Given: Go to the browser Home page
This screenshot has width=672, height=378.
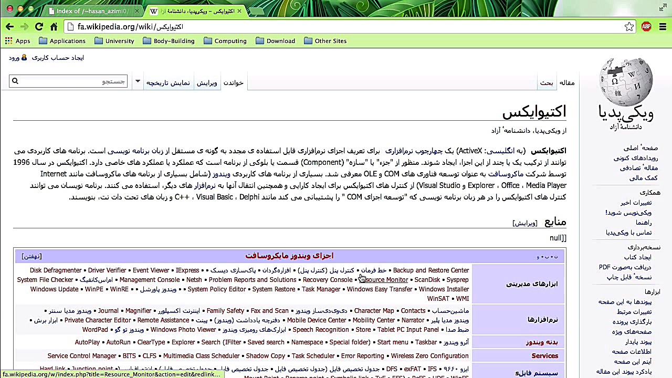Looking at the screenshot, I should point(54,27).
